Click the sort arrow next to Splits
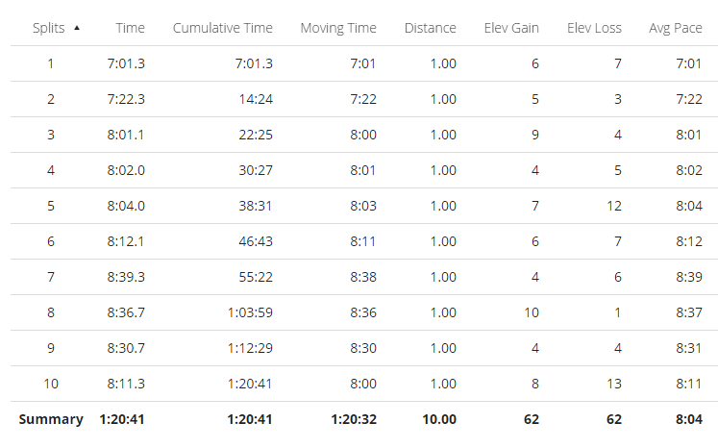 click(77, 28)
